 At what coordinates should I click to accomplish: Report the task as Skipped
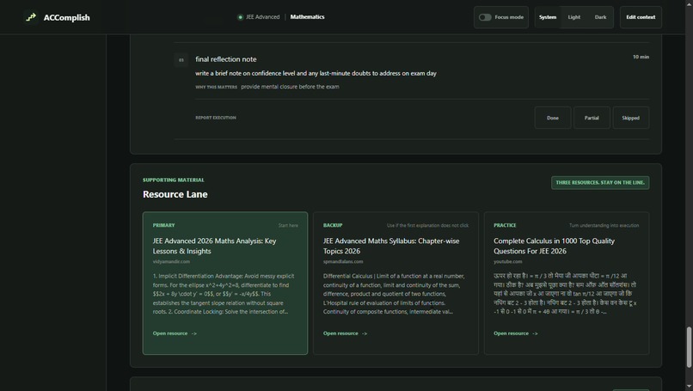pos(630,118)
